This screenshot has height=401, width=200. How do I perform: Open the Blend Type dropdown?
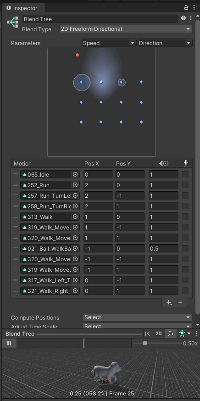point(126,29)
